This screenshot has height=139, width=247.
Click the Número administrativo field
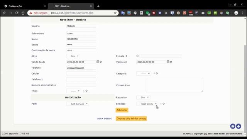81,85
